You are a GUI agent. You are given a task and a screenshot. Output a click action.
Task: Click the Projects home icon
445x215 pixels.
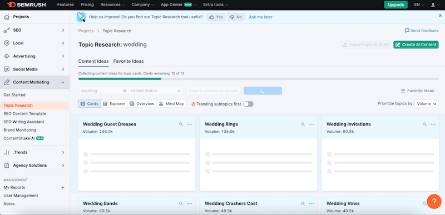coord(7,17)
